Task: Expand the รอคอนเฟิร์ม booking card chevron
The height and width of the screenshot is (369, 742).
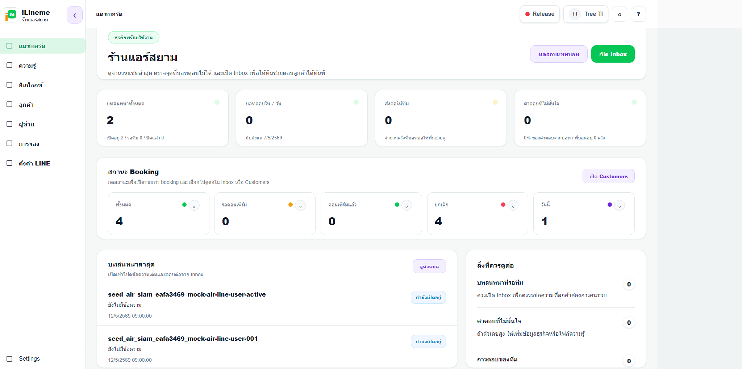Action: click(300, 205)
